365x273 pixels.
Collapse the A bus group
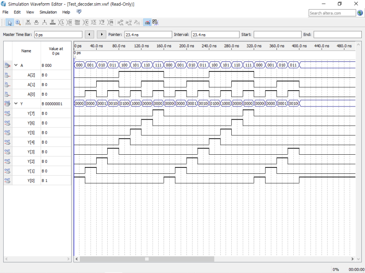coord(16,66)
